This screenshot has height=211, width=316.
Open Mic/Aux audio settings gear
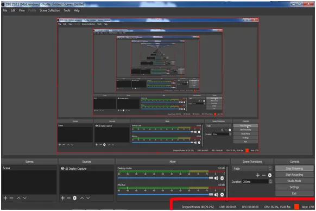[x=222, y=195]
